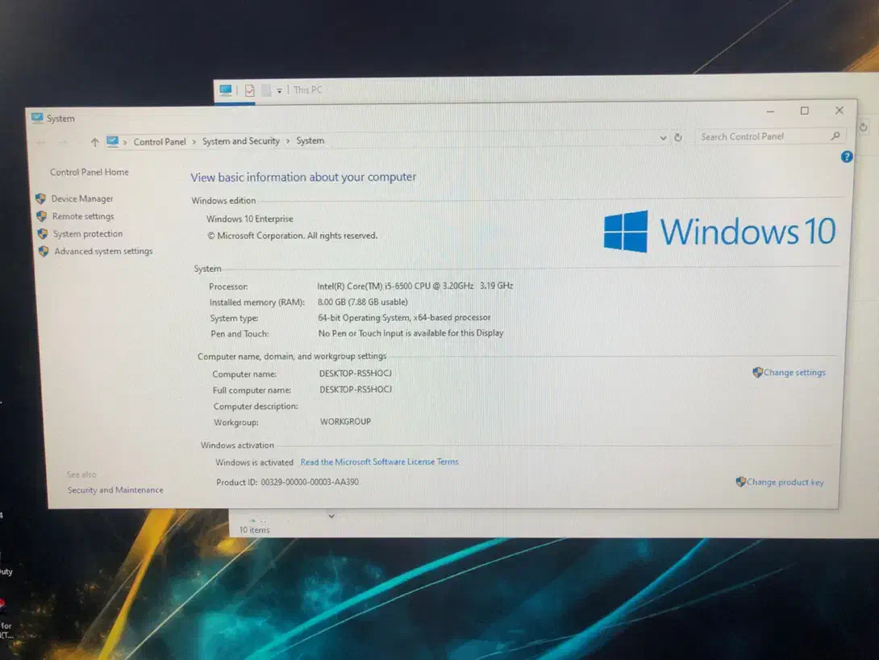Click the blue Help question mark icon

[847, 157]
